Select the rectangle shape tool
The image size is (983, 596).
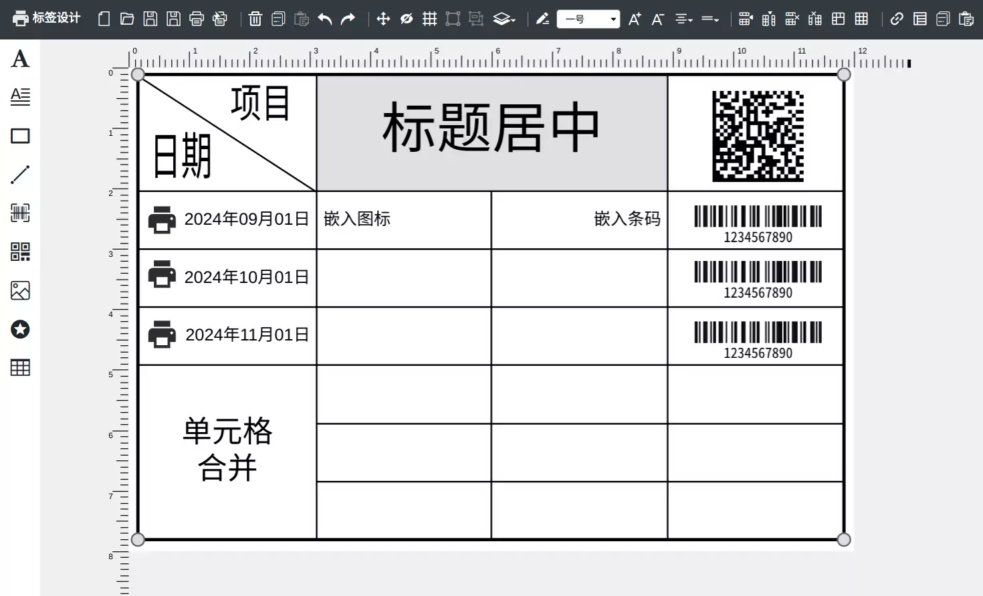click(20, 135)
